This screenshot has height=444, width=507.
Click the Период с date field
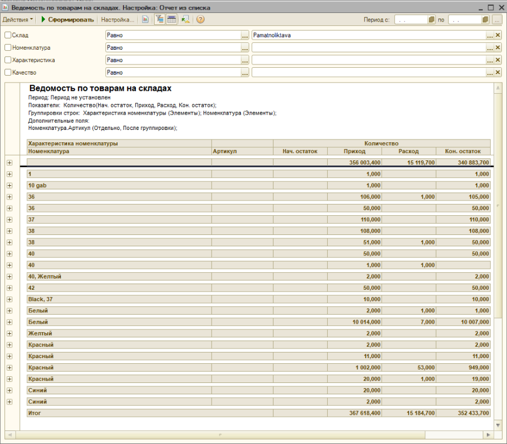tap(411, 20)
